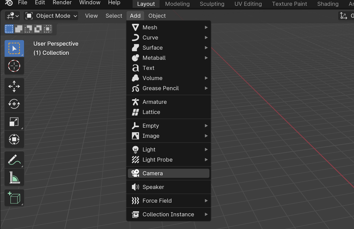354x229 pixels.
Task: Add a Speaker object
Action: coord(169,187)
